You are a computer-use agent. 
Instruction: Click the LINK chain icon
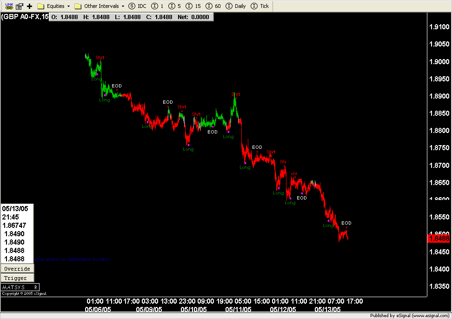[x=9, y=6]
